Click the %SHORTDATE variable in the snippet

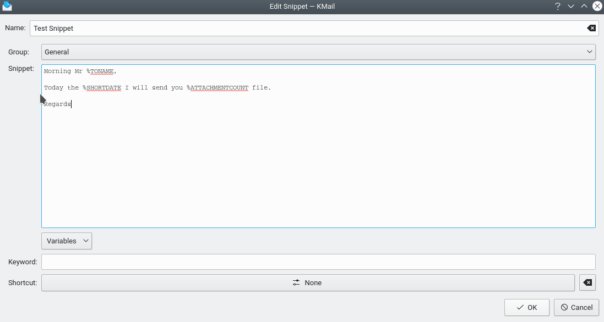(102, 87)
